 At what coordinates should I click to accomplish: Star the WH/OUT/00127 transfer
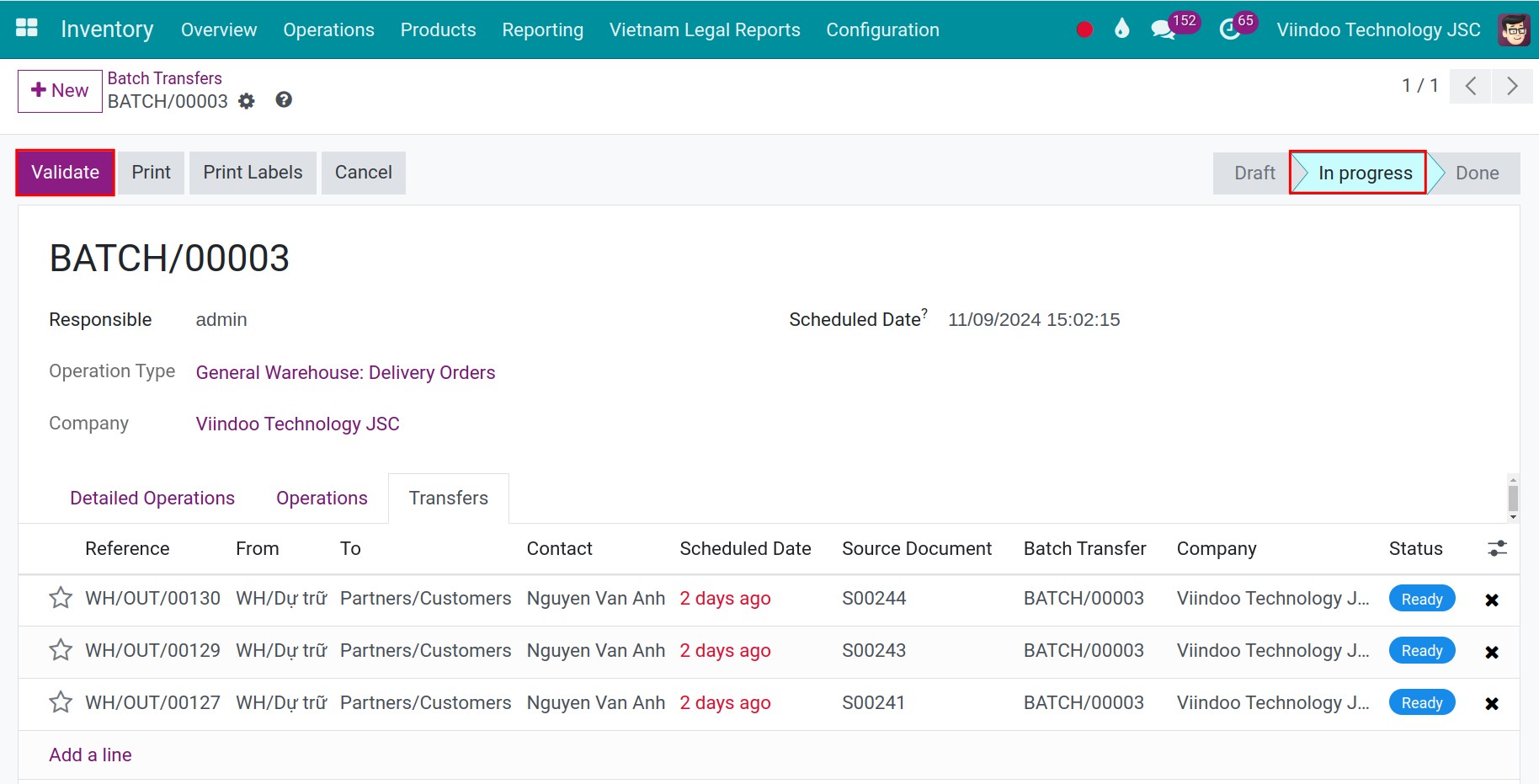click(61, 702)
